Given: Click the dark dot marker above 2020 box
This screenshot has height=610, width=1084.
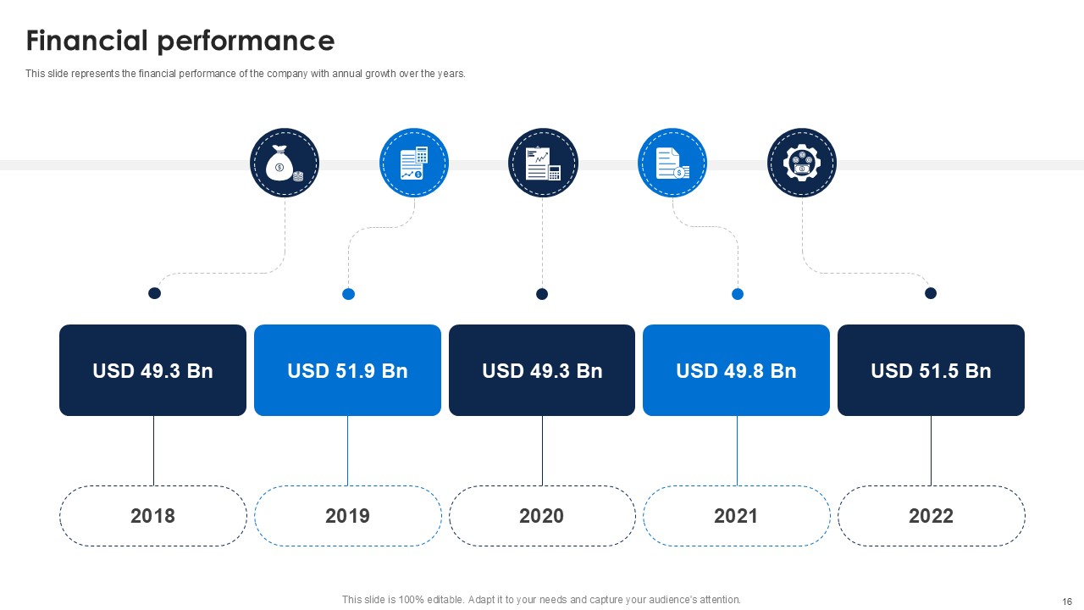Looking at the screenshot, I should coord(542,294).
